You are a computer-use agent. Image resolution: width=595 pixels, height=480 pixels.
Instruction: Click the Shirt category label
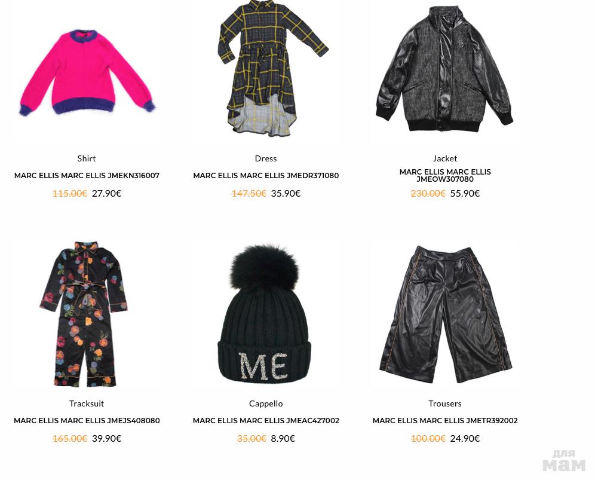click(87, 158)
